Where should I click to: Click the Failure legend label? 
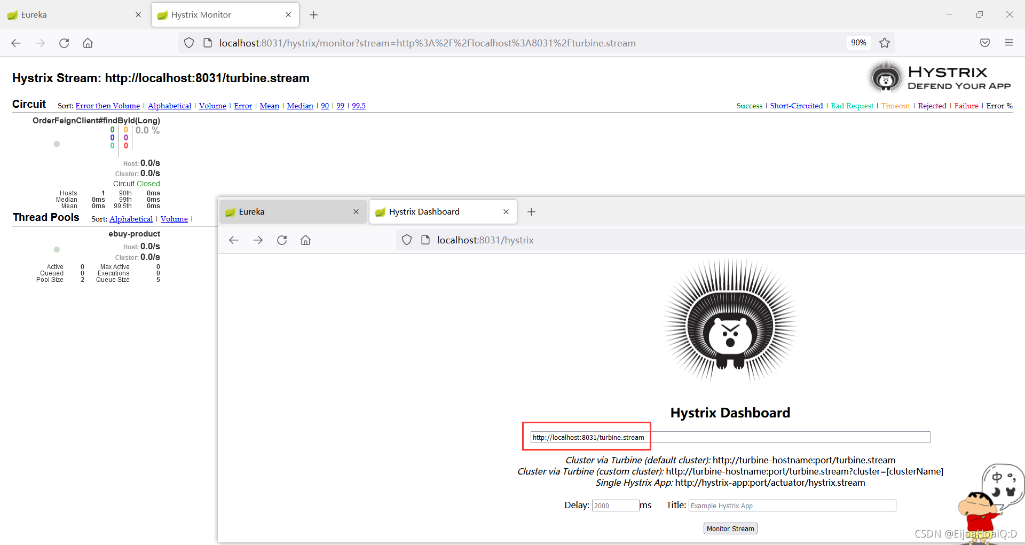pyautogui.click(x=966, y=106)
